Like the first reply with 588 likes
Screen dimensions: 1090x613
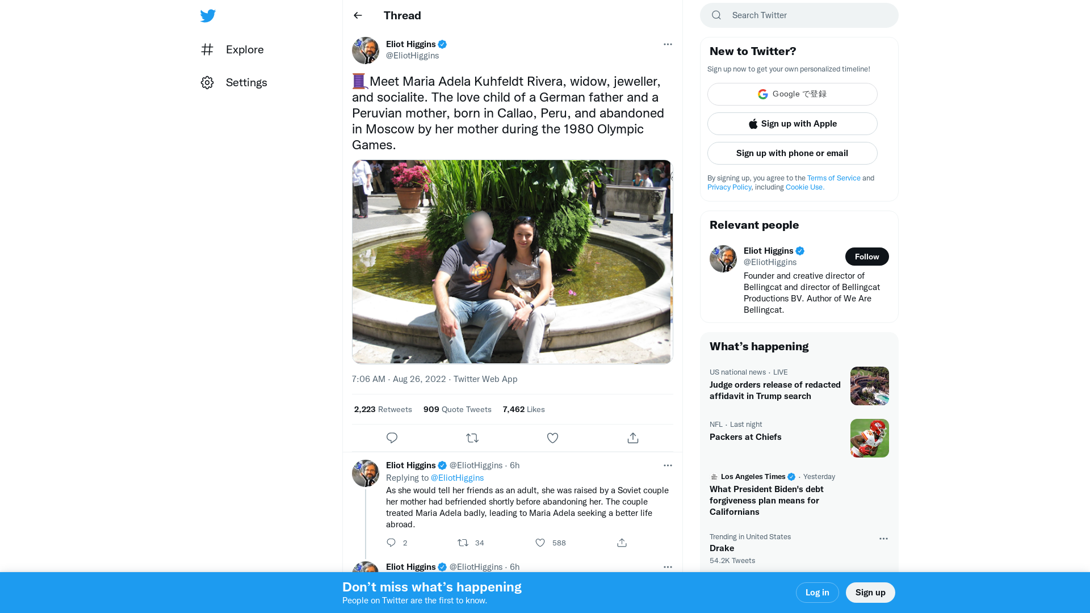(540, 543)
